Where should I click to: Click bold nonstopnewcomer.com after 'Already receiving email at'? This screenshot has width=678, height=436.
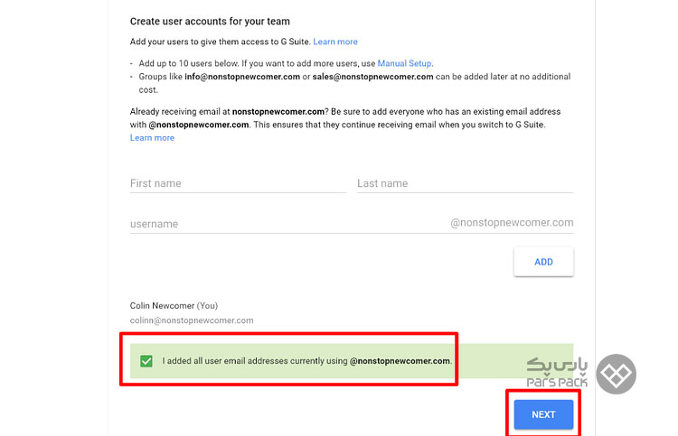point(278,111)
